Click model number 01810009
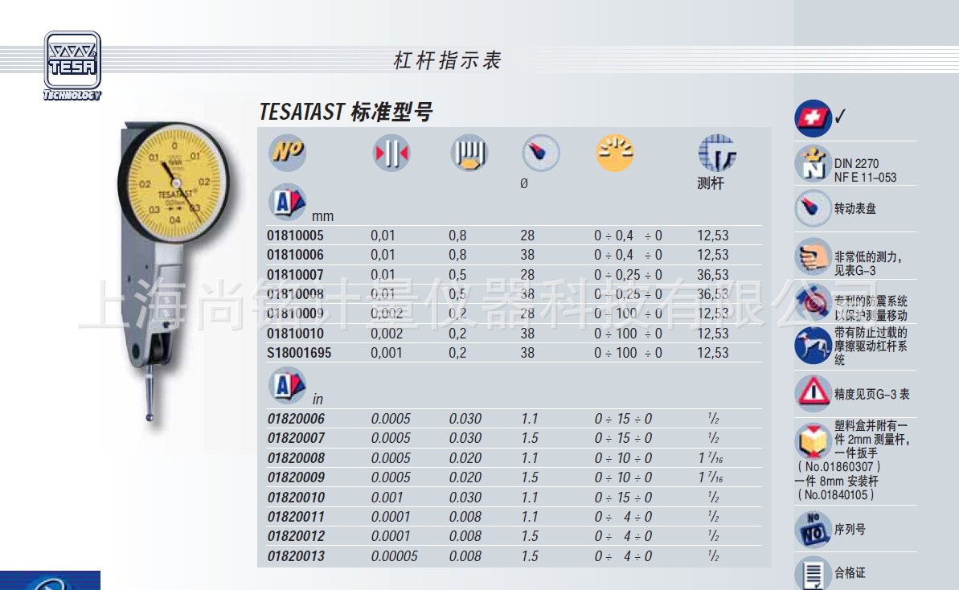Screen dimensions: 959x590 295,313
